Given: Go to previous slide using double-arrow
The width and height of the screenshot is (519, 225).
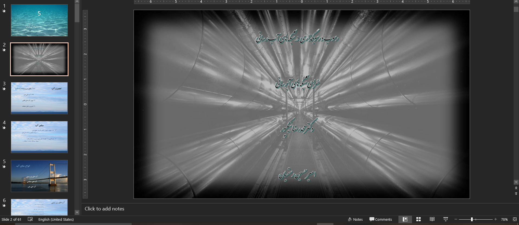Looking at the screenshot, I should (516, 188).
